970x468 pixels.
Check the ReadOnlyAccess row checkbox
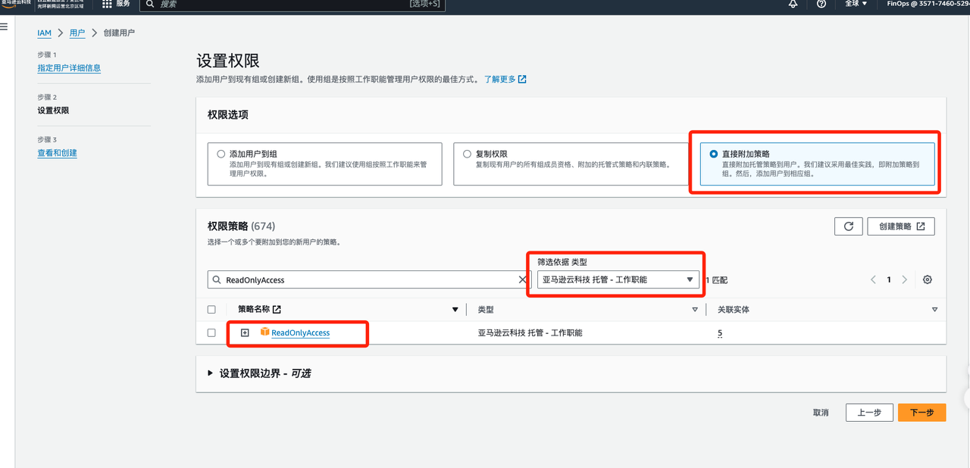point(211,332)
